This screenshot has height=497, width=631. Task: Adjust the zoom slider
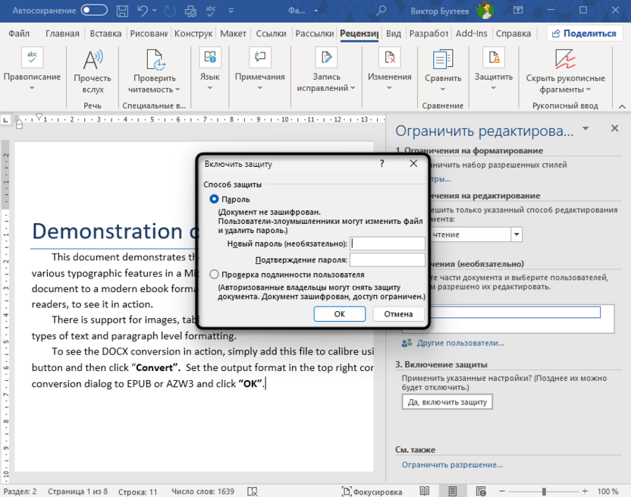pyautogui.click(x=544, y=490)
